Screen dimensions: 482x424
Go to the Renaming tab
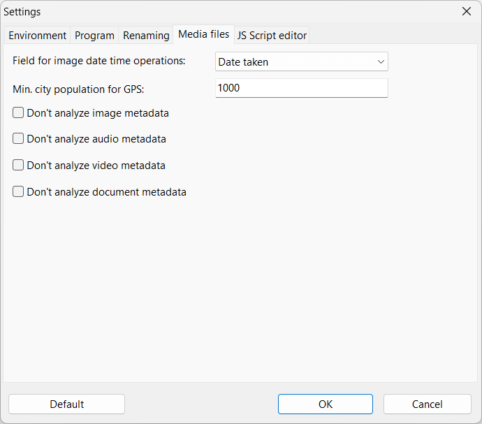tap(146, 36)
